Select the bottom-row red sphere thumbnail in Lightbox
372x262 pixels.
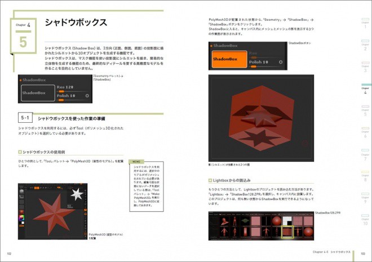(x=308, y=232)
